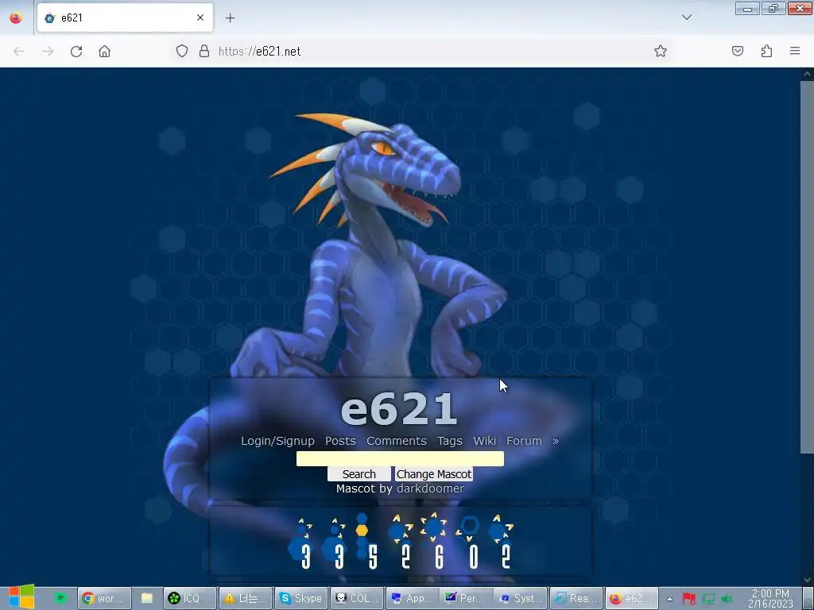This screenshot has height=610, width=814.
Task: Show hidden tray icons arrow
Action: 669,599
